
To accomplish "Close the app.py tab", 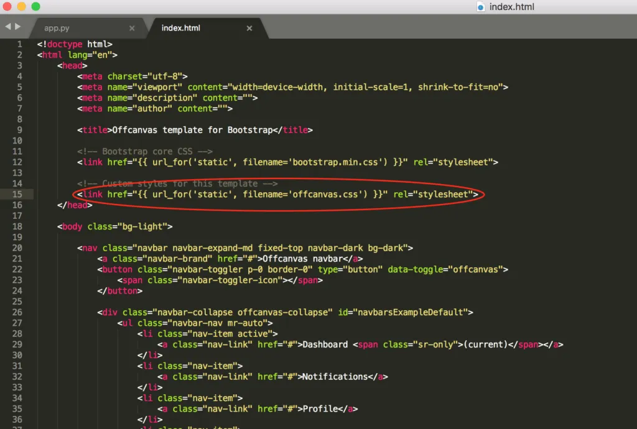I will tap(132, 28).
